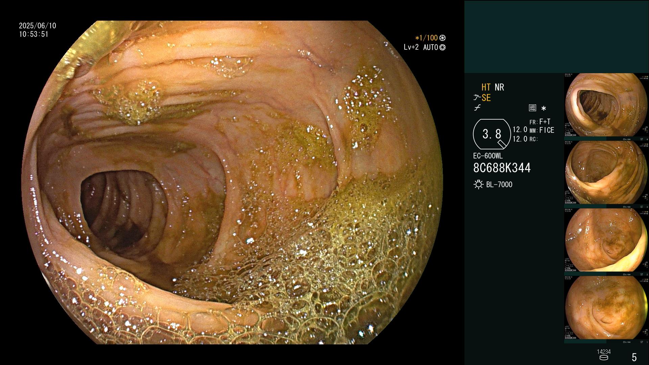Click the SE enhancement label

[486, 98]
